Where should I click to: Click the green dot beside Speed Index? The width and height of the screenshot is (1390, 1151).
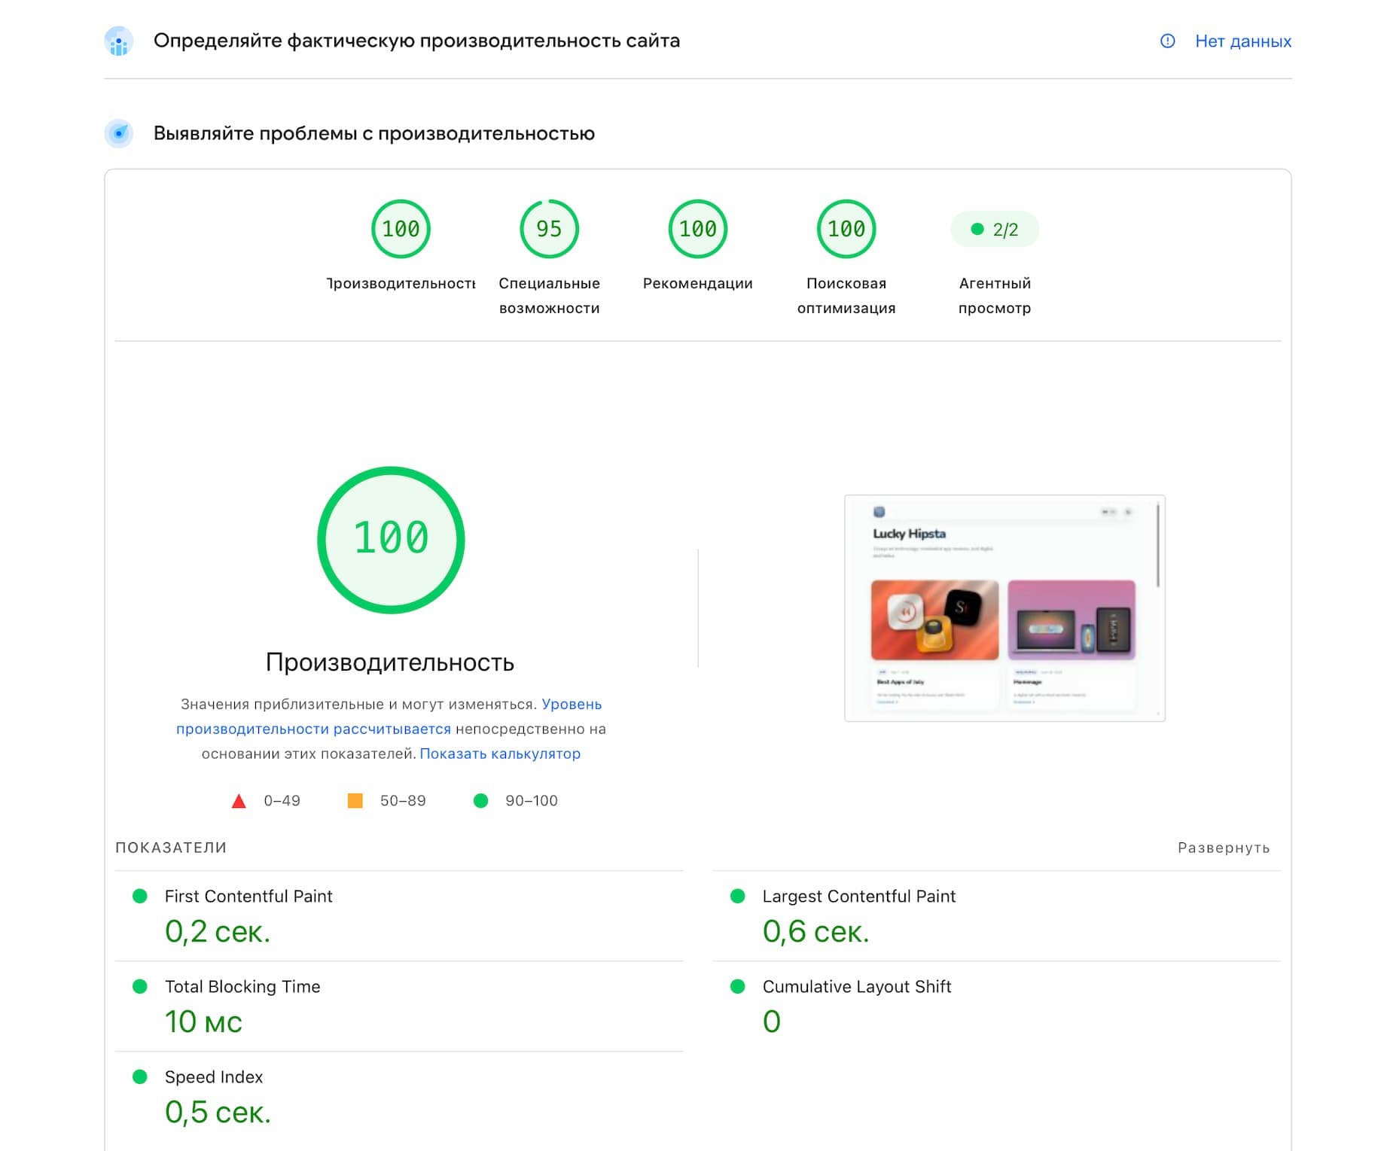click(x=139, y=1076)
